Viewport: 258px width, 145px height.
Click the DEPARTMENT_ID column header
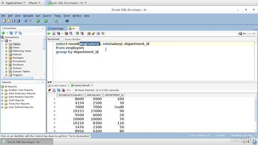tap(113, 95)
